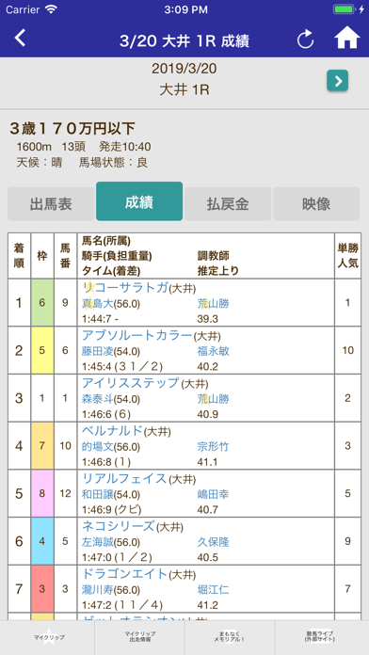369x655 pixels.
Task: Open horse ベルナルド page
Action: pos(113,431)
